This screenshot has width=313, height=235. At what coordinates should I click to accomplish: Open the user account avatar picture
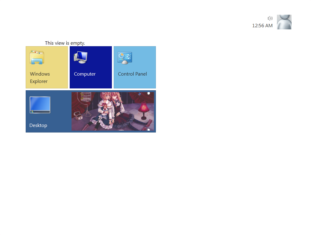pyautogui.click(x=284, y=22)
